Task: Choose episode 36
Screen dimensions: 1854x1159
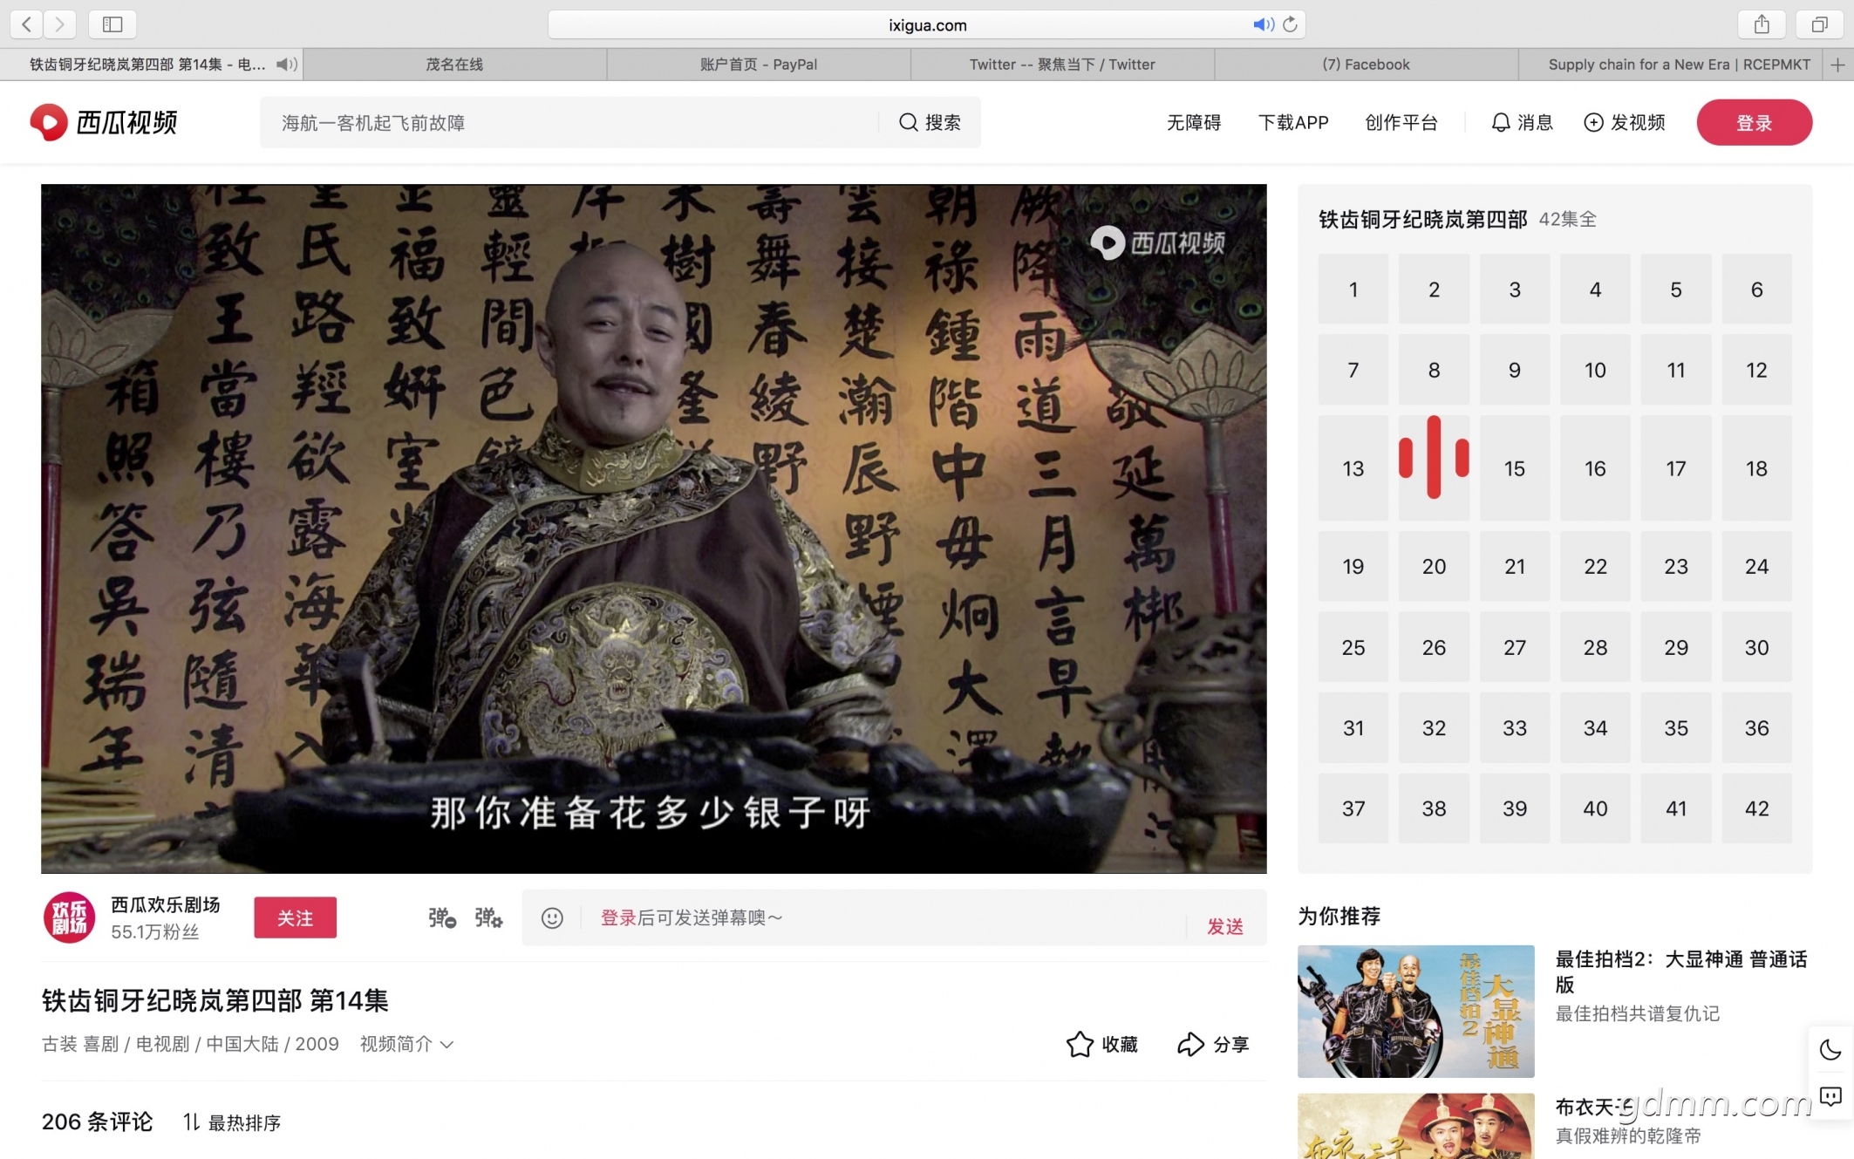Action: pyautogui.click(x=1756, y=728)
